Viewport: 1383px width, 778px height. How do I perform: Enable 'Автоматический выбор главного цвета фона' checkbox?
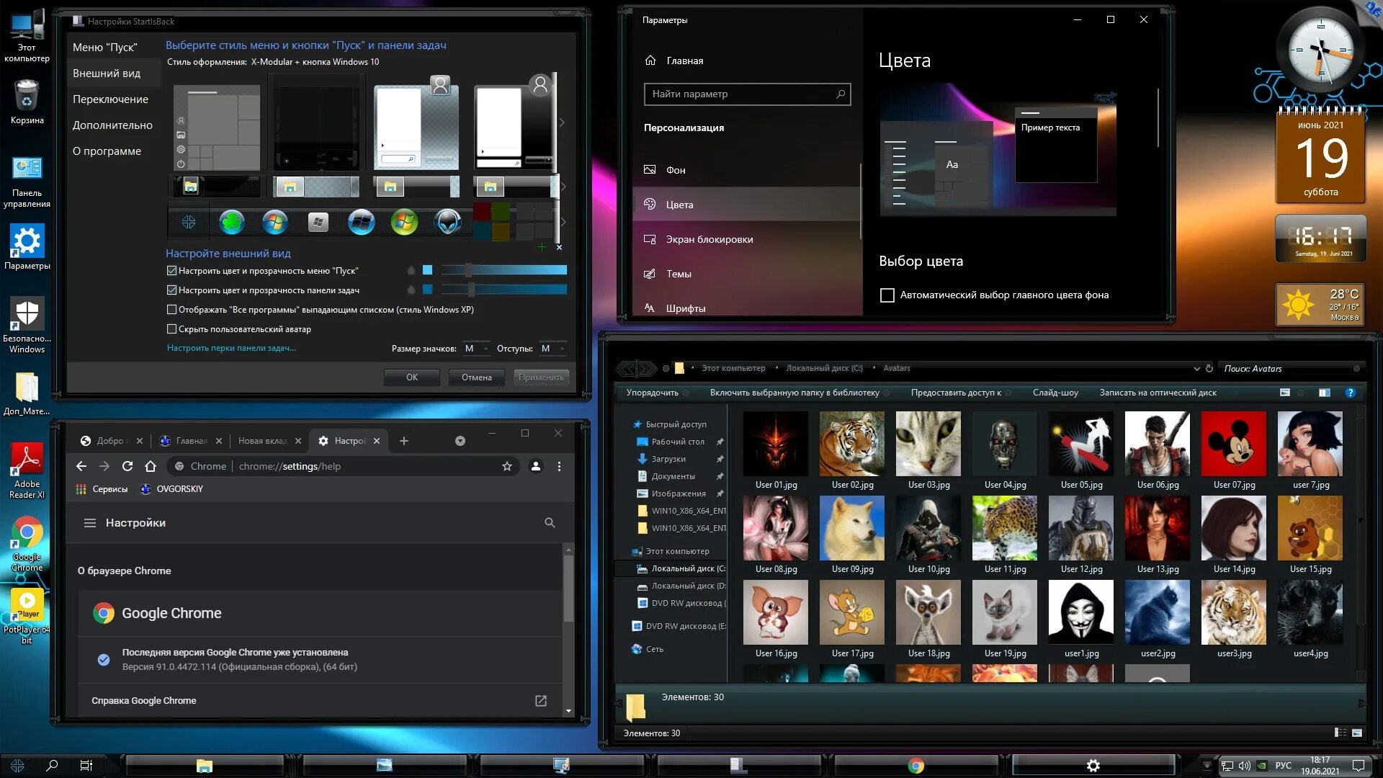[x=886, y=295]
